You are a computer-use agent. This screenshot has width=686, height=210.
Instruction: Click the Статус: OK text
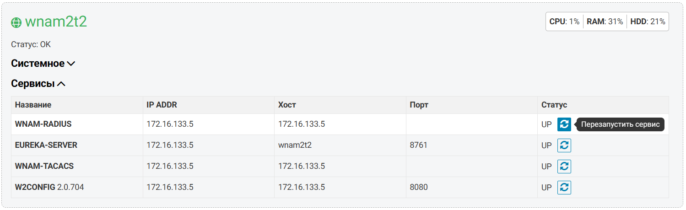[31, 44]
